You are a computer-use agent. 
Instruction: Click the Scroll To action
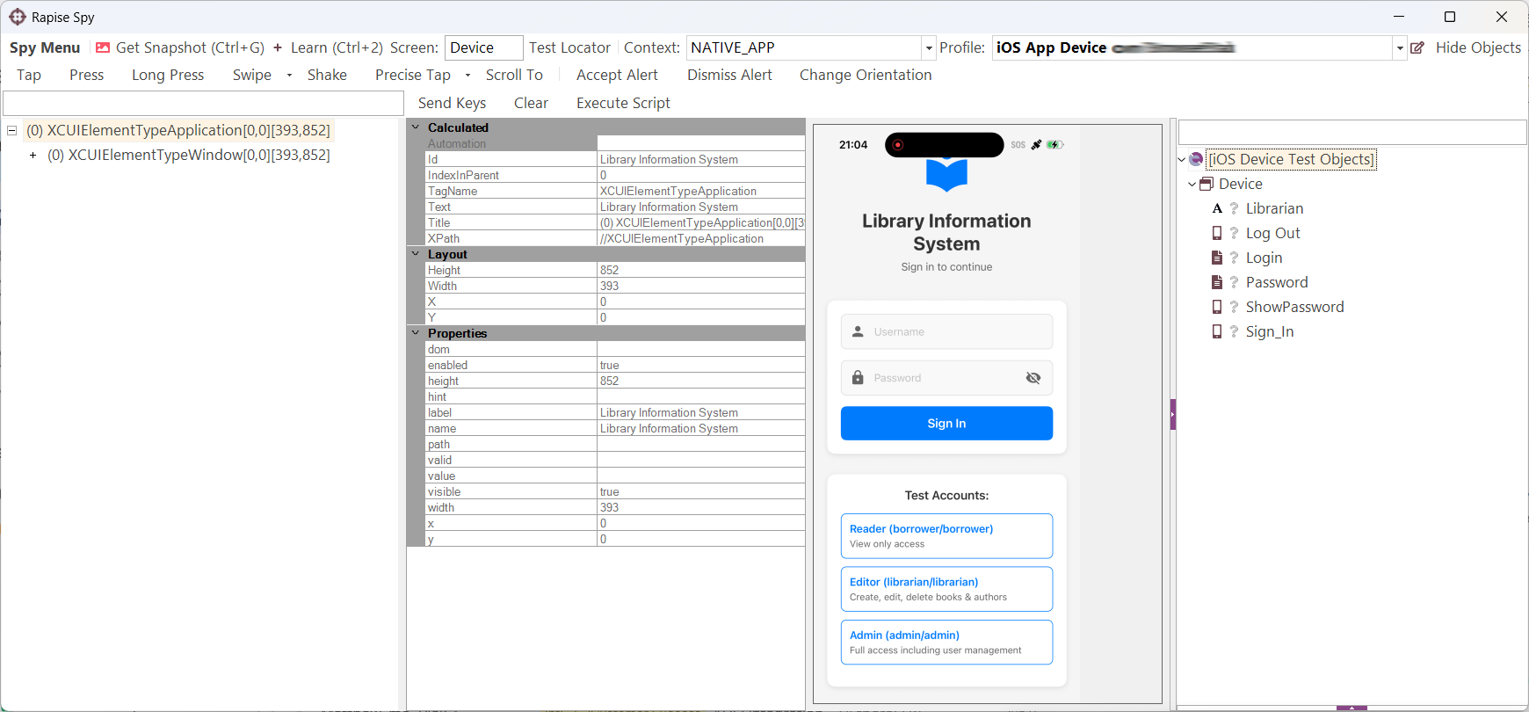click(x=514, y=76)
